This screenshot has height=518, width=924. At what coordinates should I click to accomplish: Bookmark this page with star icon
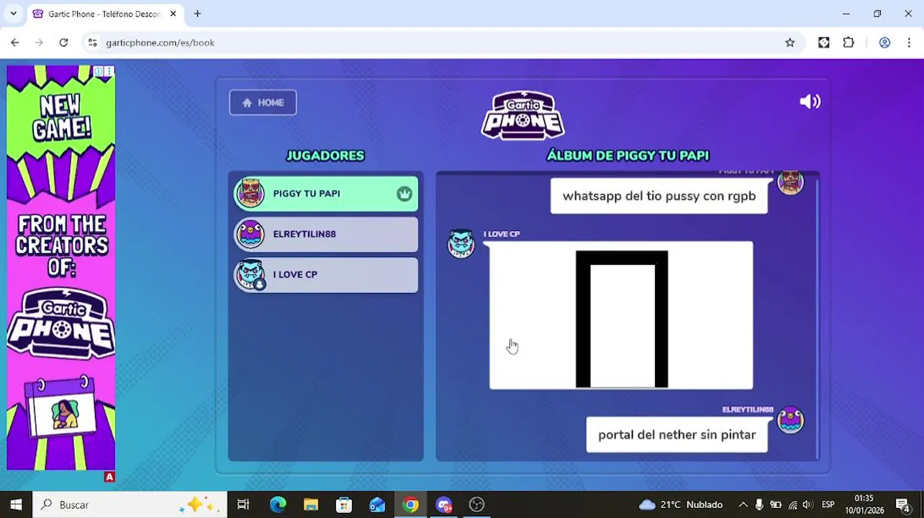(x=789, y=42)
